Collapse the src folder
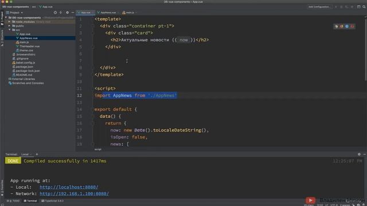The height and width of the screenshot is (206, 367). [x=9, y=30]
